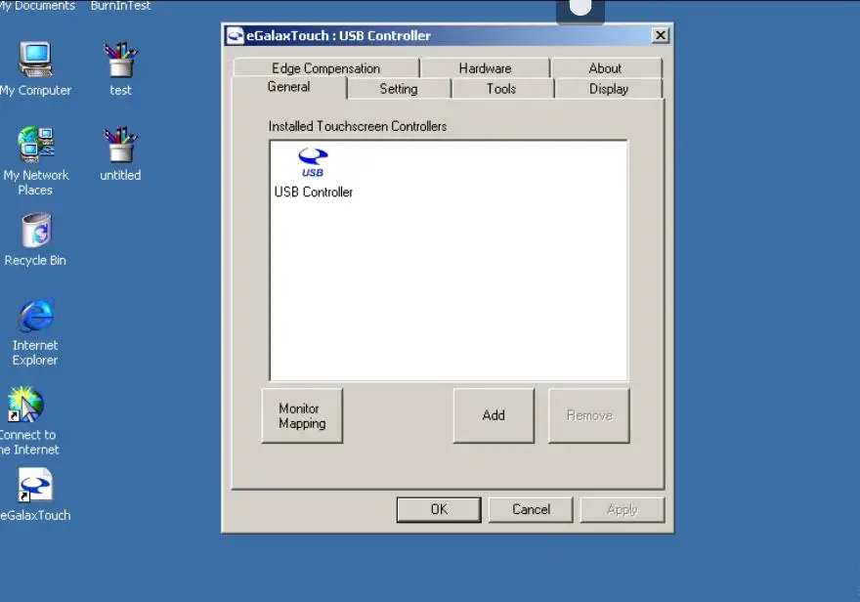860x602 pixels.
Task: Select the General tab
Action: point(289,87)
